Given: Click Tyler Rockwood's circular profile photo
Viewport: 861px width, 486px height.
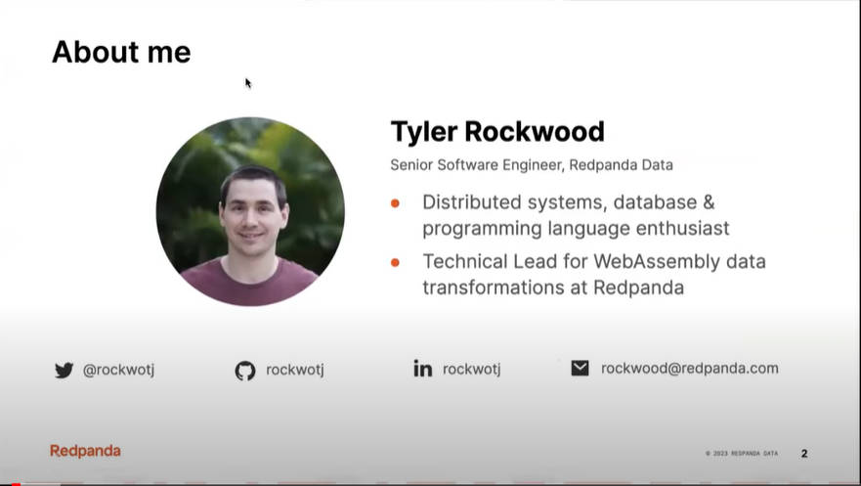Looking at the screenshot, I should click(x=250, y=211).
